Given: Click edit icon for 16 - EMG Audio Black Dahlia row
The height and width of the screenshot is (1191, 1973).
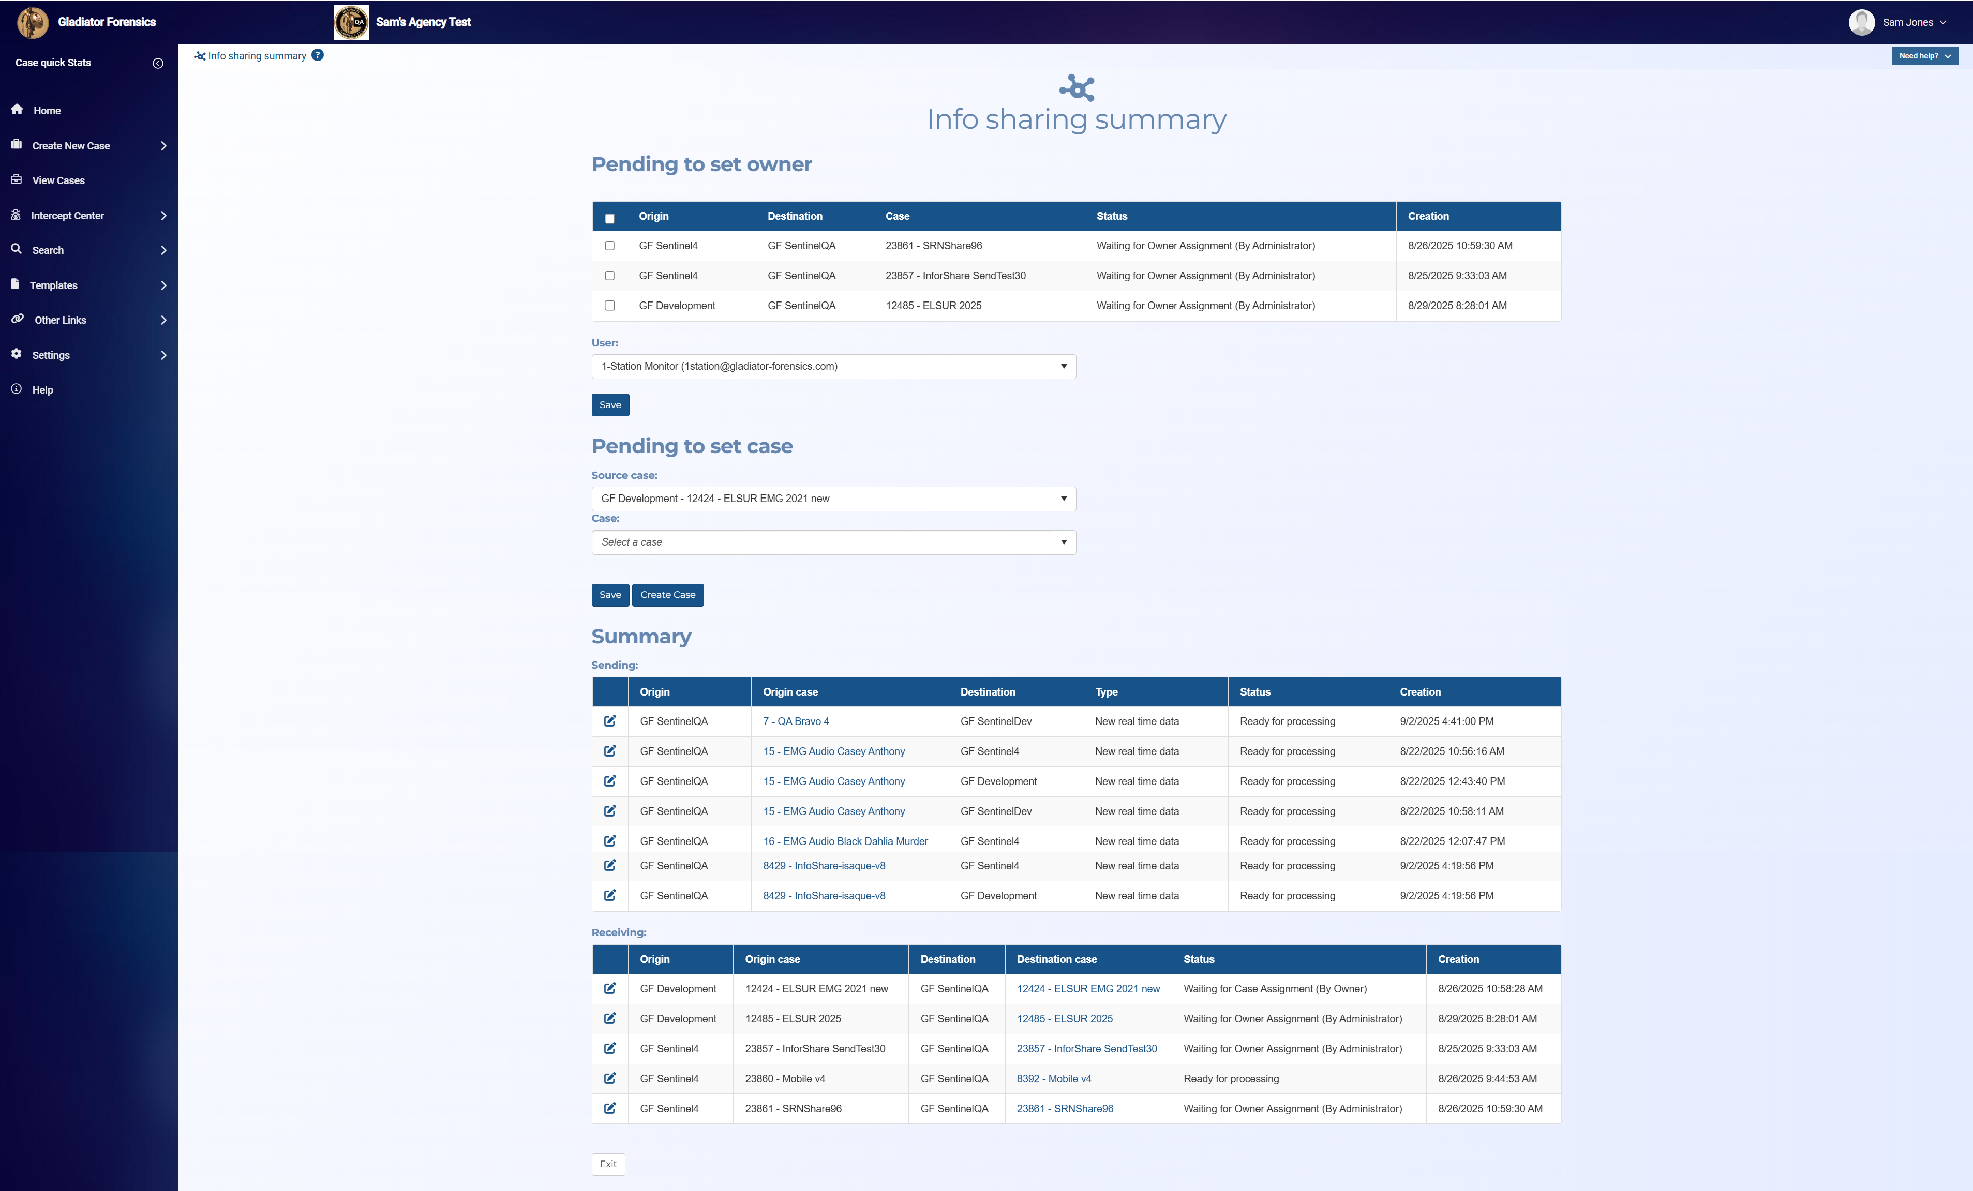Looking at the screenshot, I should (609, 841).
